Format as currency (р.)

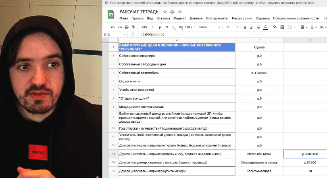(160, 27)
